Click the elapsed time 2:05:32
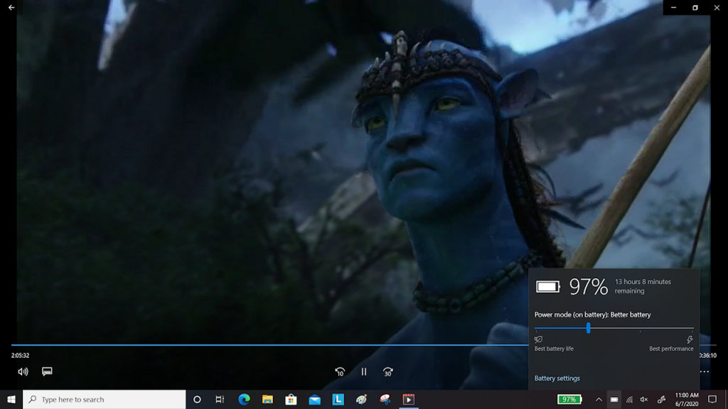 20,355
